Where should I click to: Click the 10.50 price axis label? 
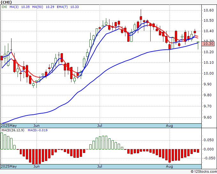pos(209,21)
